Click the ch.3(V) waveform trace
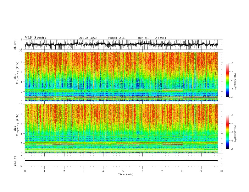This screenshot has width=249, height=192. [121, 161]
